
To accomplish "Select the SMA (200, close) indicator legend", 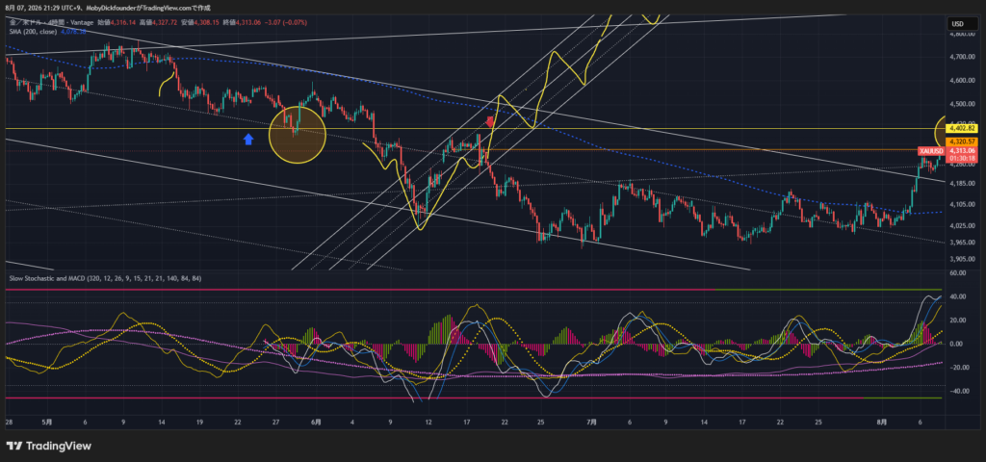I will (x=33, y=31).
